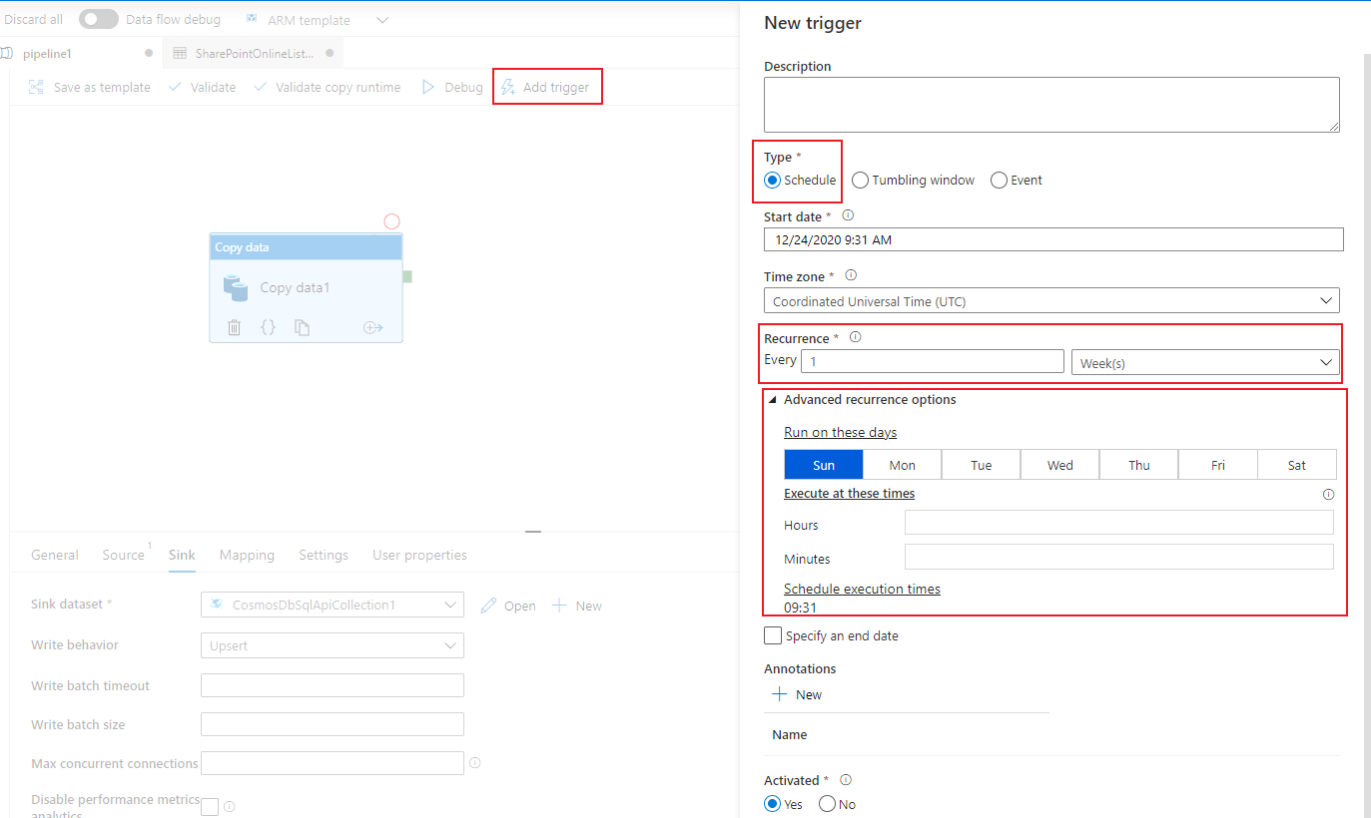The height and width of the screenshot is (818, 1371).
Task: Click Start date field
Action: point(1053,239)
